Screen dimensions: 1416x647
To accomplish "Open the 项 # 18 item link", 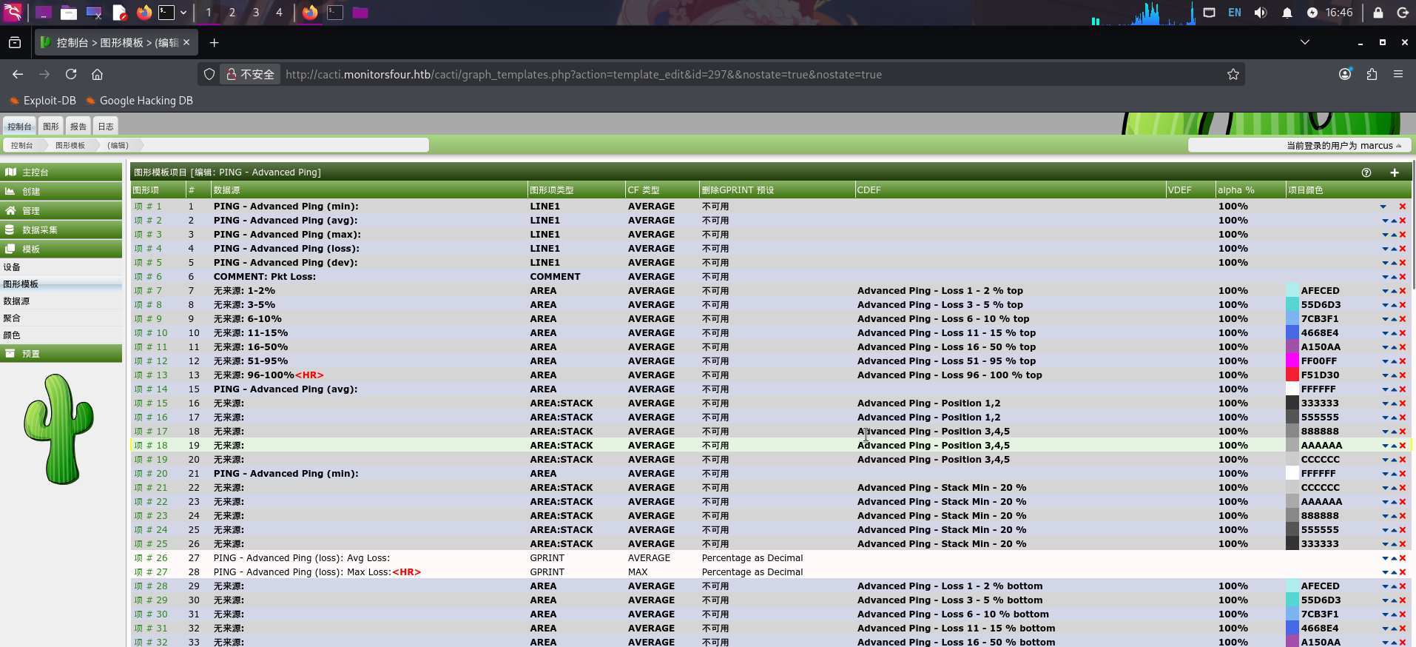I will 151,446.
